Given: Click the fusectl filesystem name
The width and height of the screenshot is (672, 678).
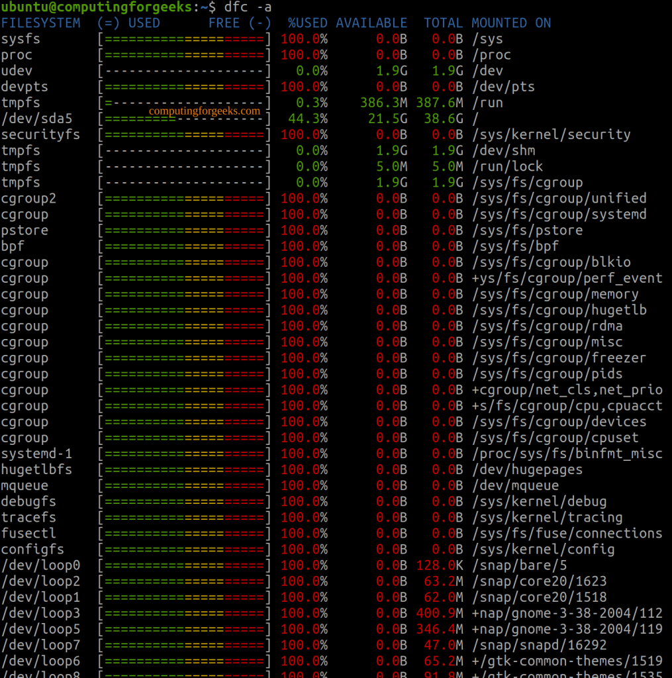Looking at the screenshot, I should (28, 534).
